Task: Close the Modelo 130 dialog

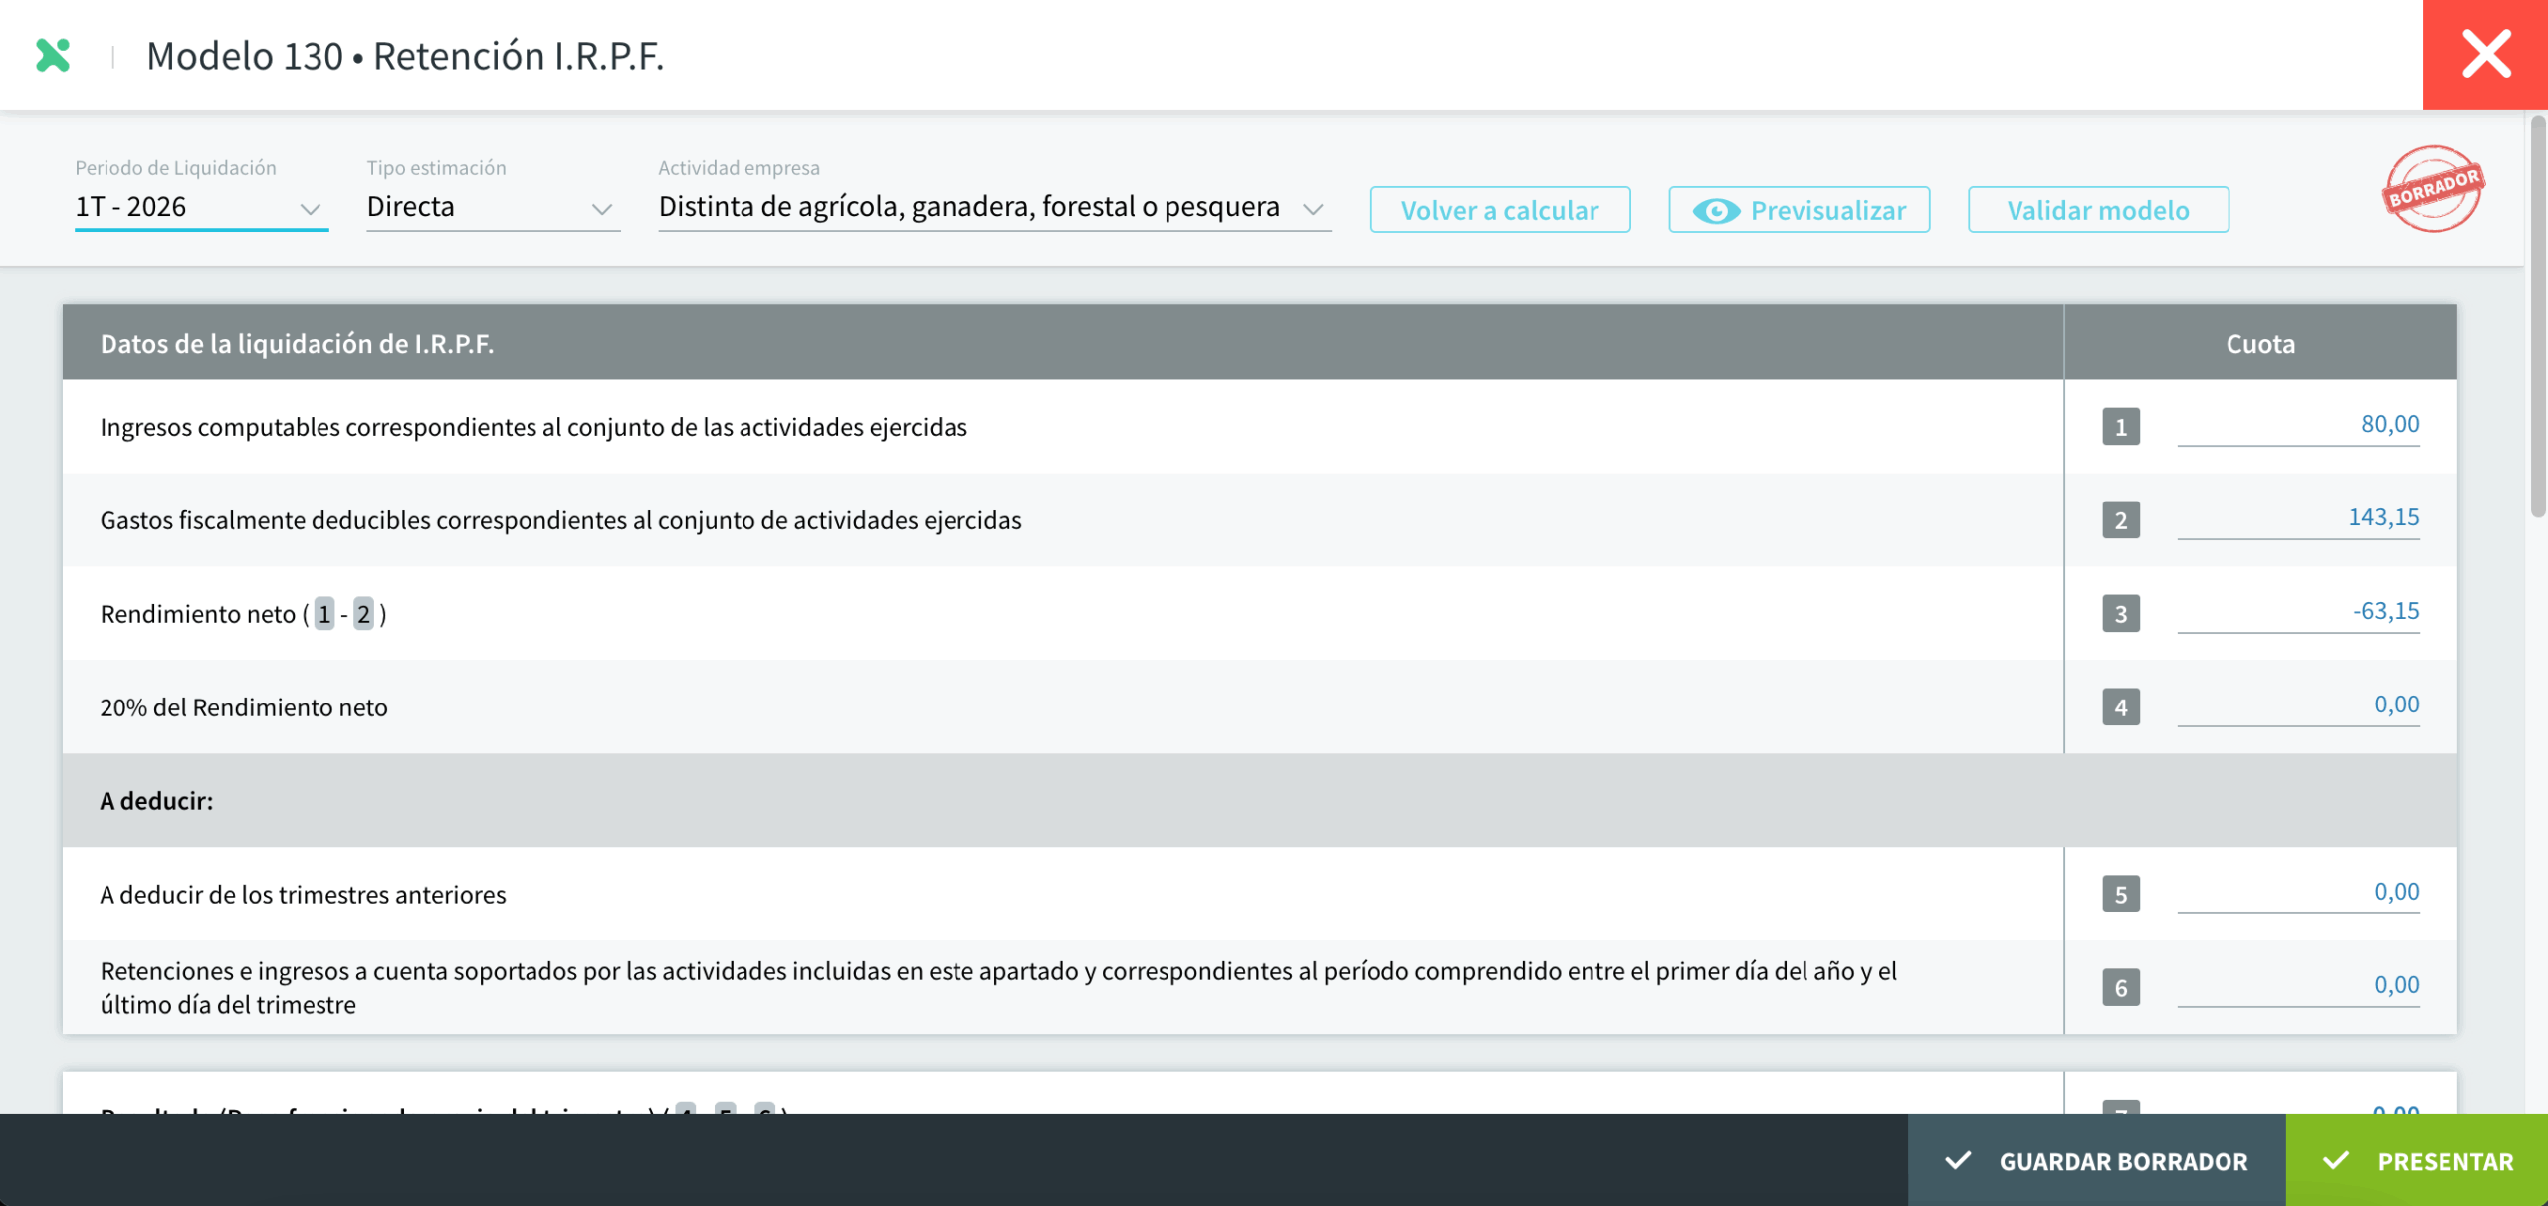Action: (2485, 55)
